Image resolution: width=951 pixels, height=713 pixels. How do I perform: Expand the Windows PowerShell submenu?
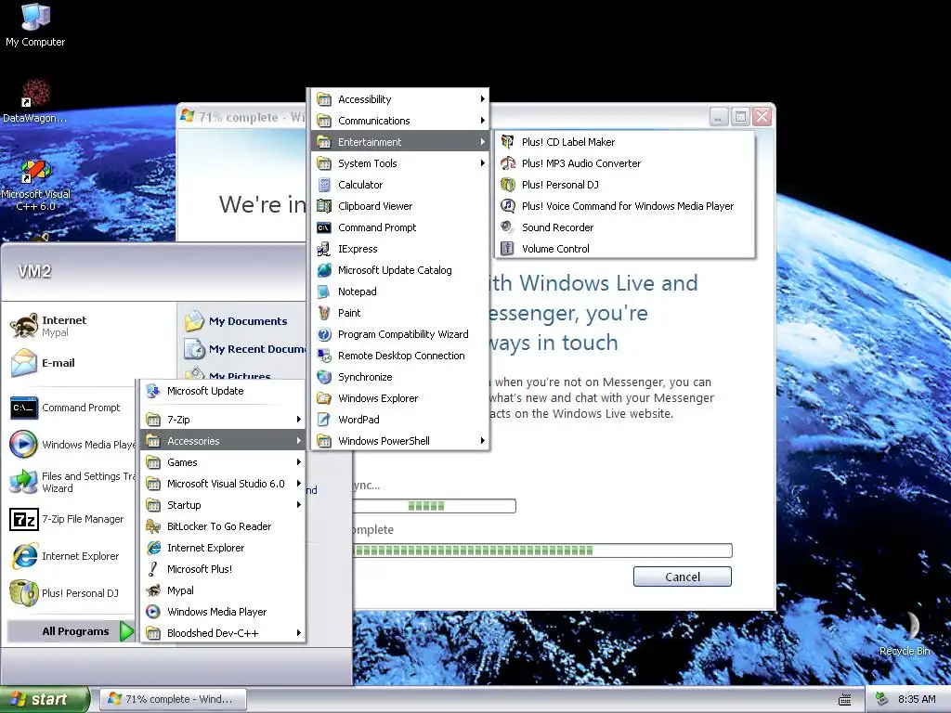point(400,441)
